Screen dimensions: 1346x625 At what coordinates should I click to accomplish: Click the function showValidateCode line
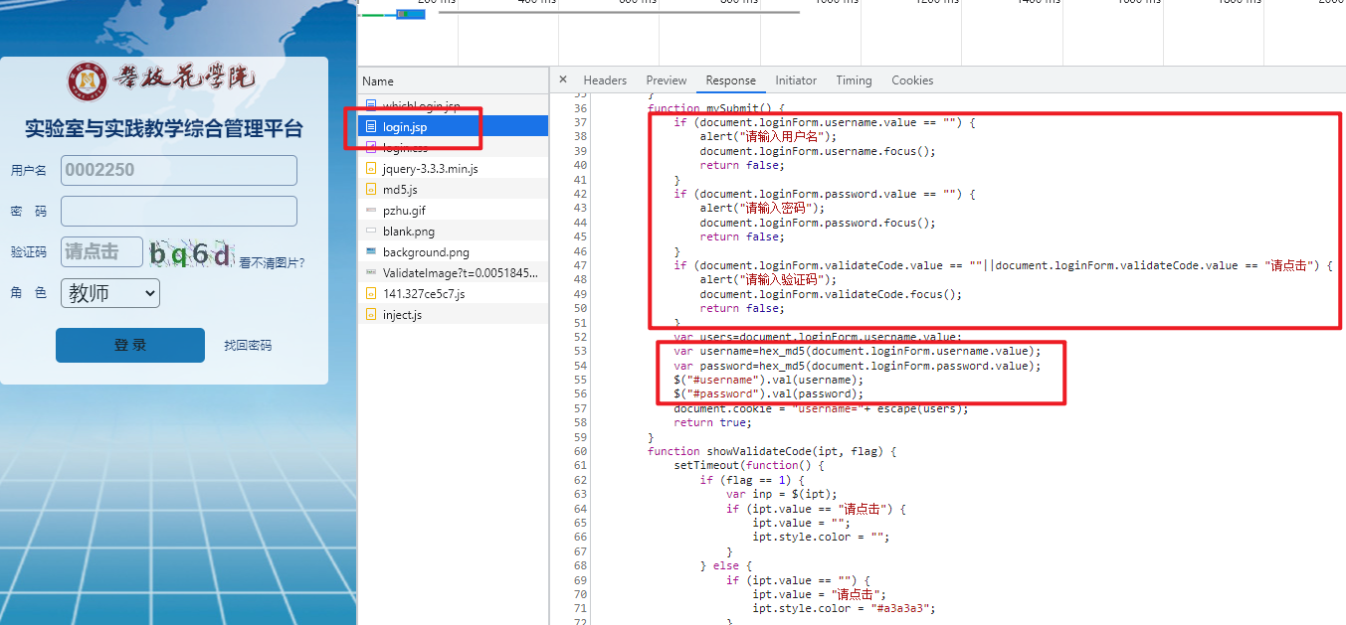coord(772,451)
